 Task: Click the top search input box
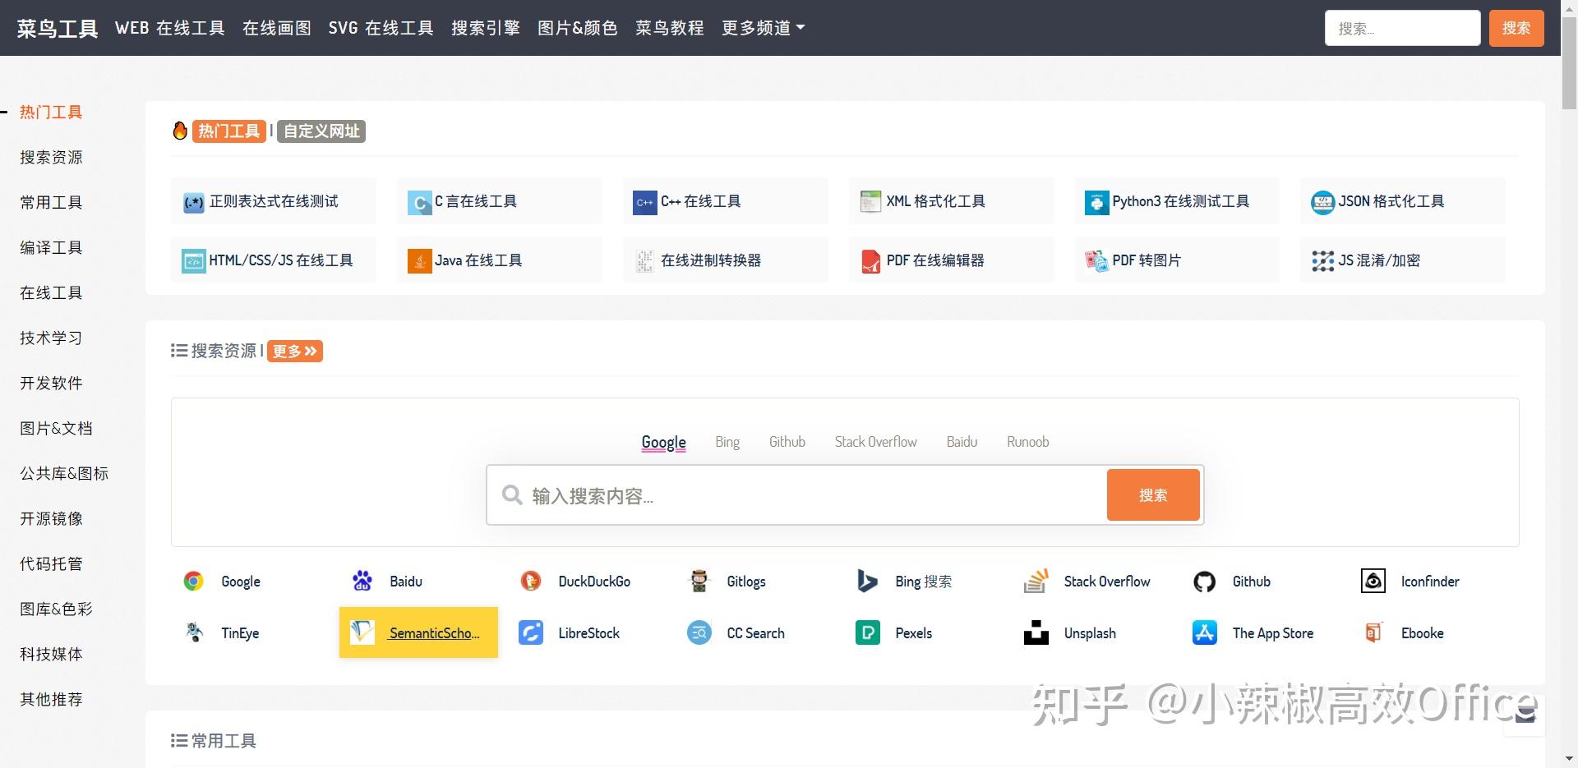point(1402,27)
